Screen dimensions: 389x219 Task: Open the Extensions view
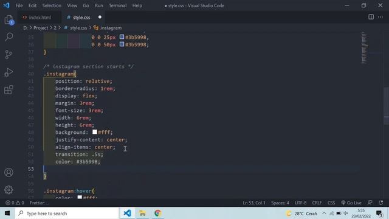9,89
